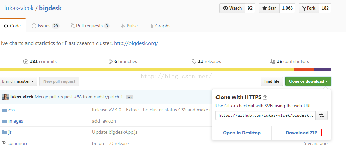Toggle the Clone or download dropdown
346x145 pixels.
coord(308,81)
